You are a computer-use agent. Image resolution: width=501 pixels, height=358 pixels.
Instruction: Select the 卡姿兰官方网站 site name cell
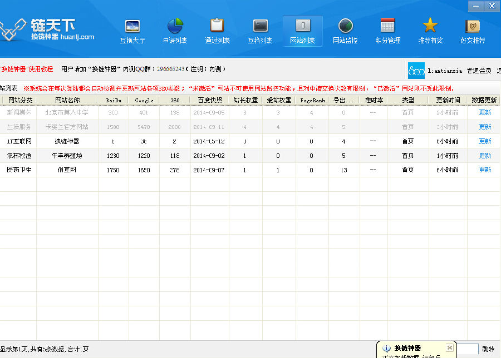click(x=67, y=127)
